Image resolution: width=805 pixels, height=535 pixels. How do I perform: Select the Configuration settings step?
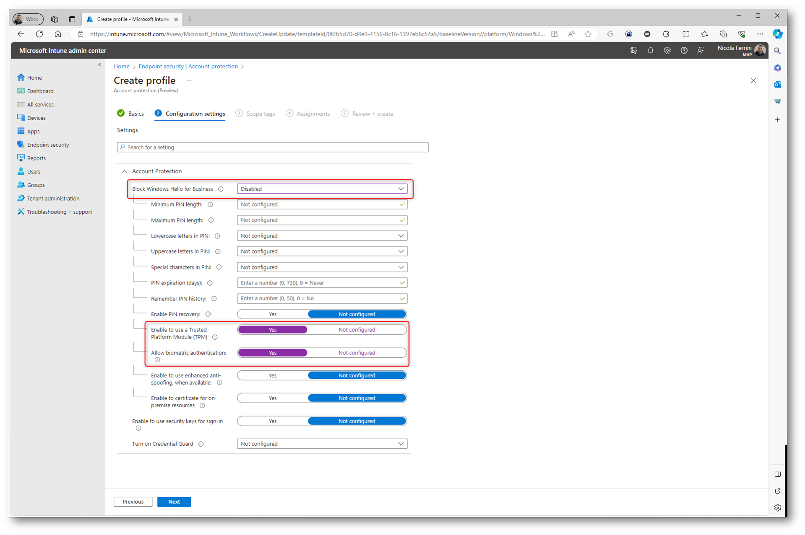pos(190,114)
